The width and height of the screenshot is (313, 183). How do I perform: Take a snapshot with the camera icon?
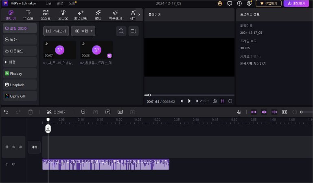pos(215,101)
